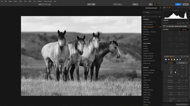Screen dimensions: 190x106
Task: Select the Vignette filter
Action: [146, 39]
